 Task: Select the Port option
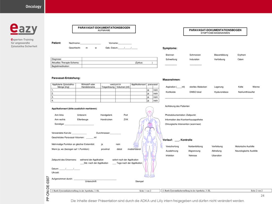pyautogui.click(x=126, y=115)
